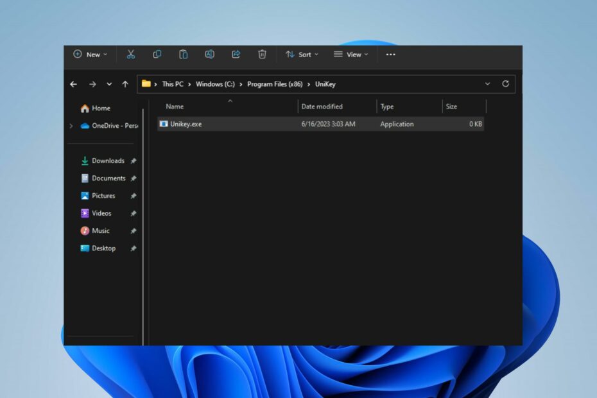Open the New item dropdown
Image resolution: width=597 pixels, height=398 pixels.
tap(91, 55)
